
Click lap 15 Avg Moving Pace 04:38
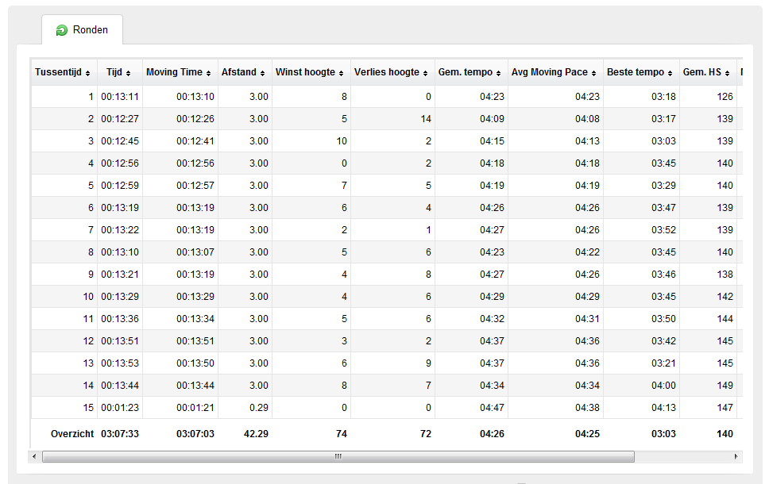click(587, 408)
